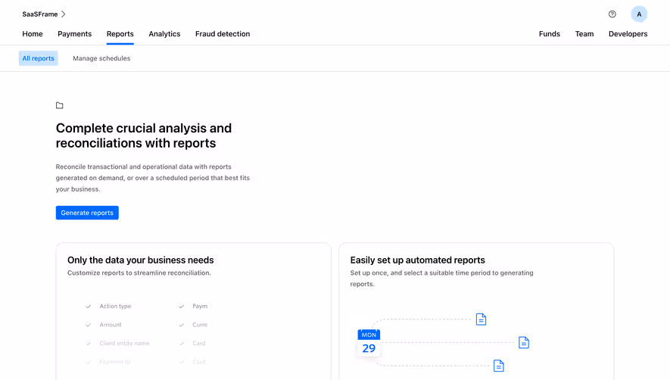Toggle the Action type checkmark

[89, 306]
